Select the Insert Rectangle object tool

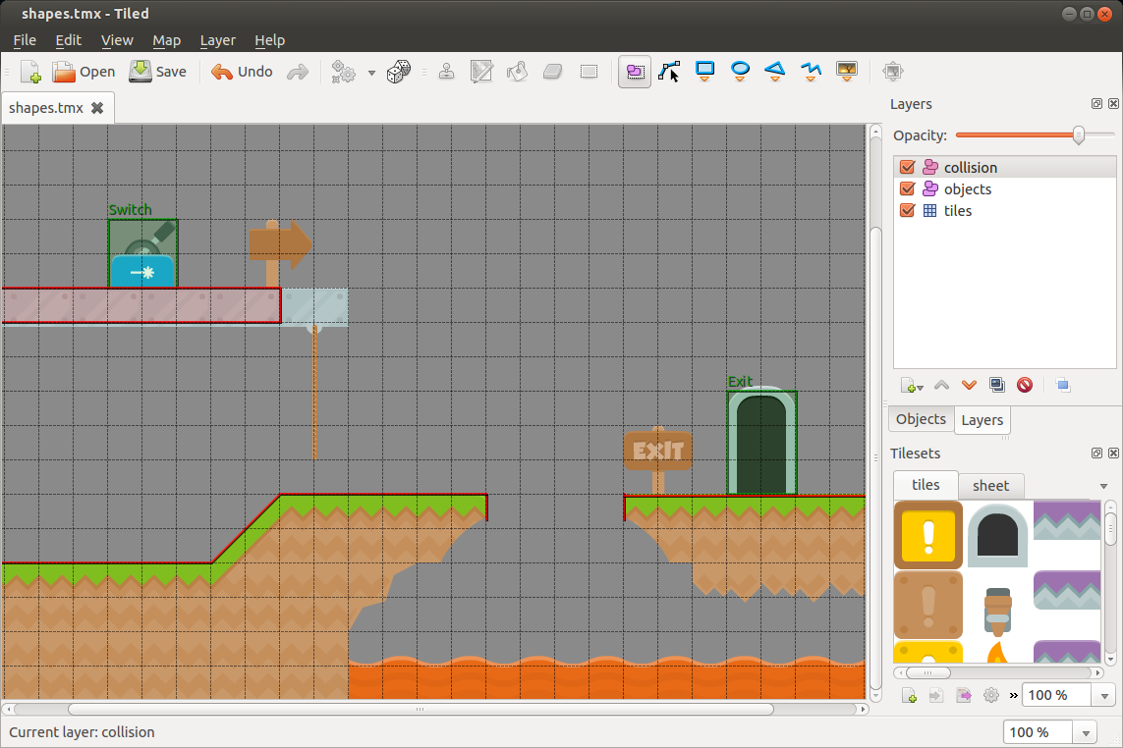pos(704,71)
